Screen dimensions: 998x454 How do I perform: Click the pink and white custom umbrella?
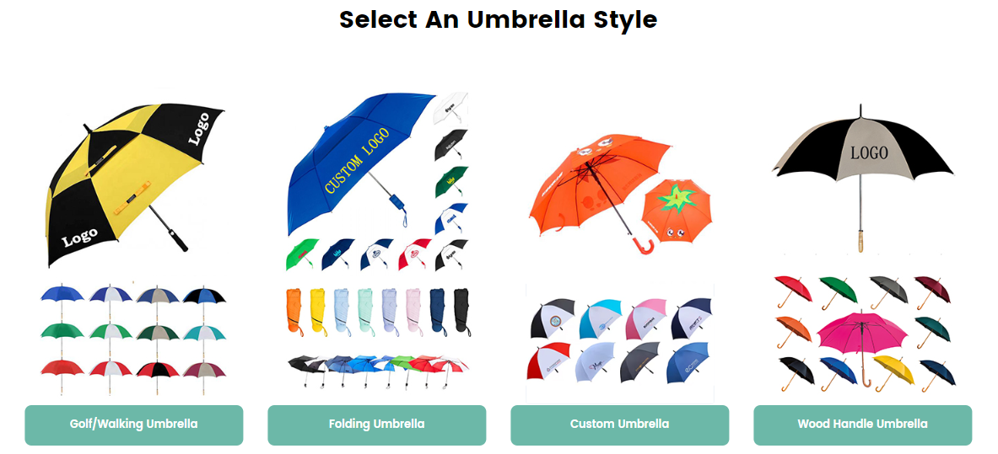[x=646, y=318]
